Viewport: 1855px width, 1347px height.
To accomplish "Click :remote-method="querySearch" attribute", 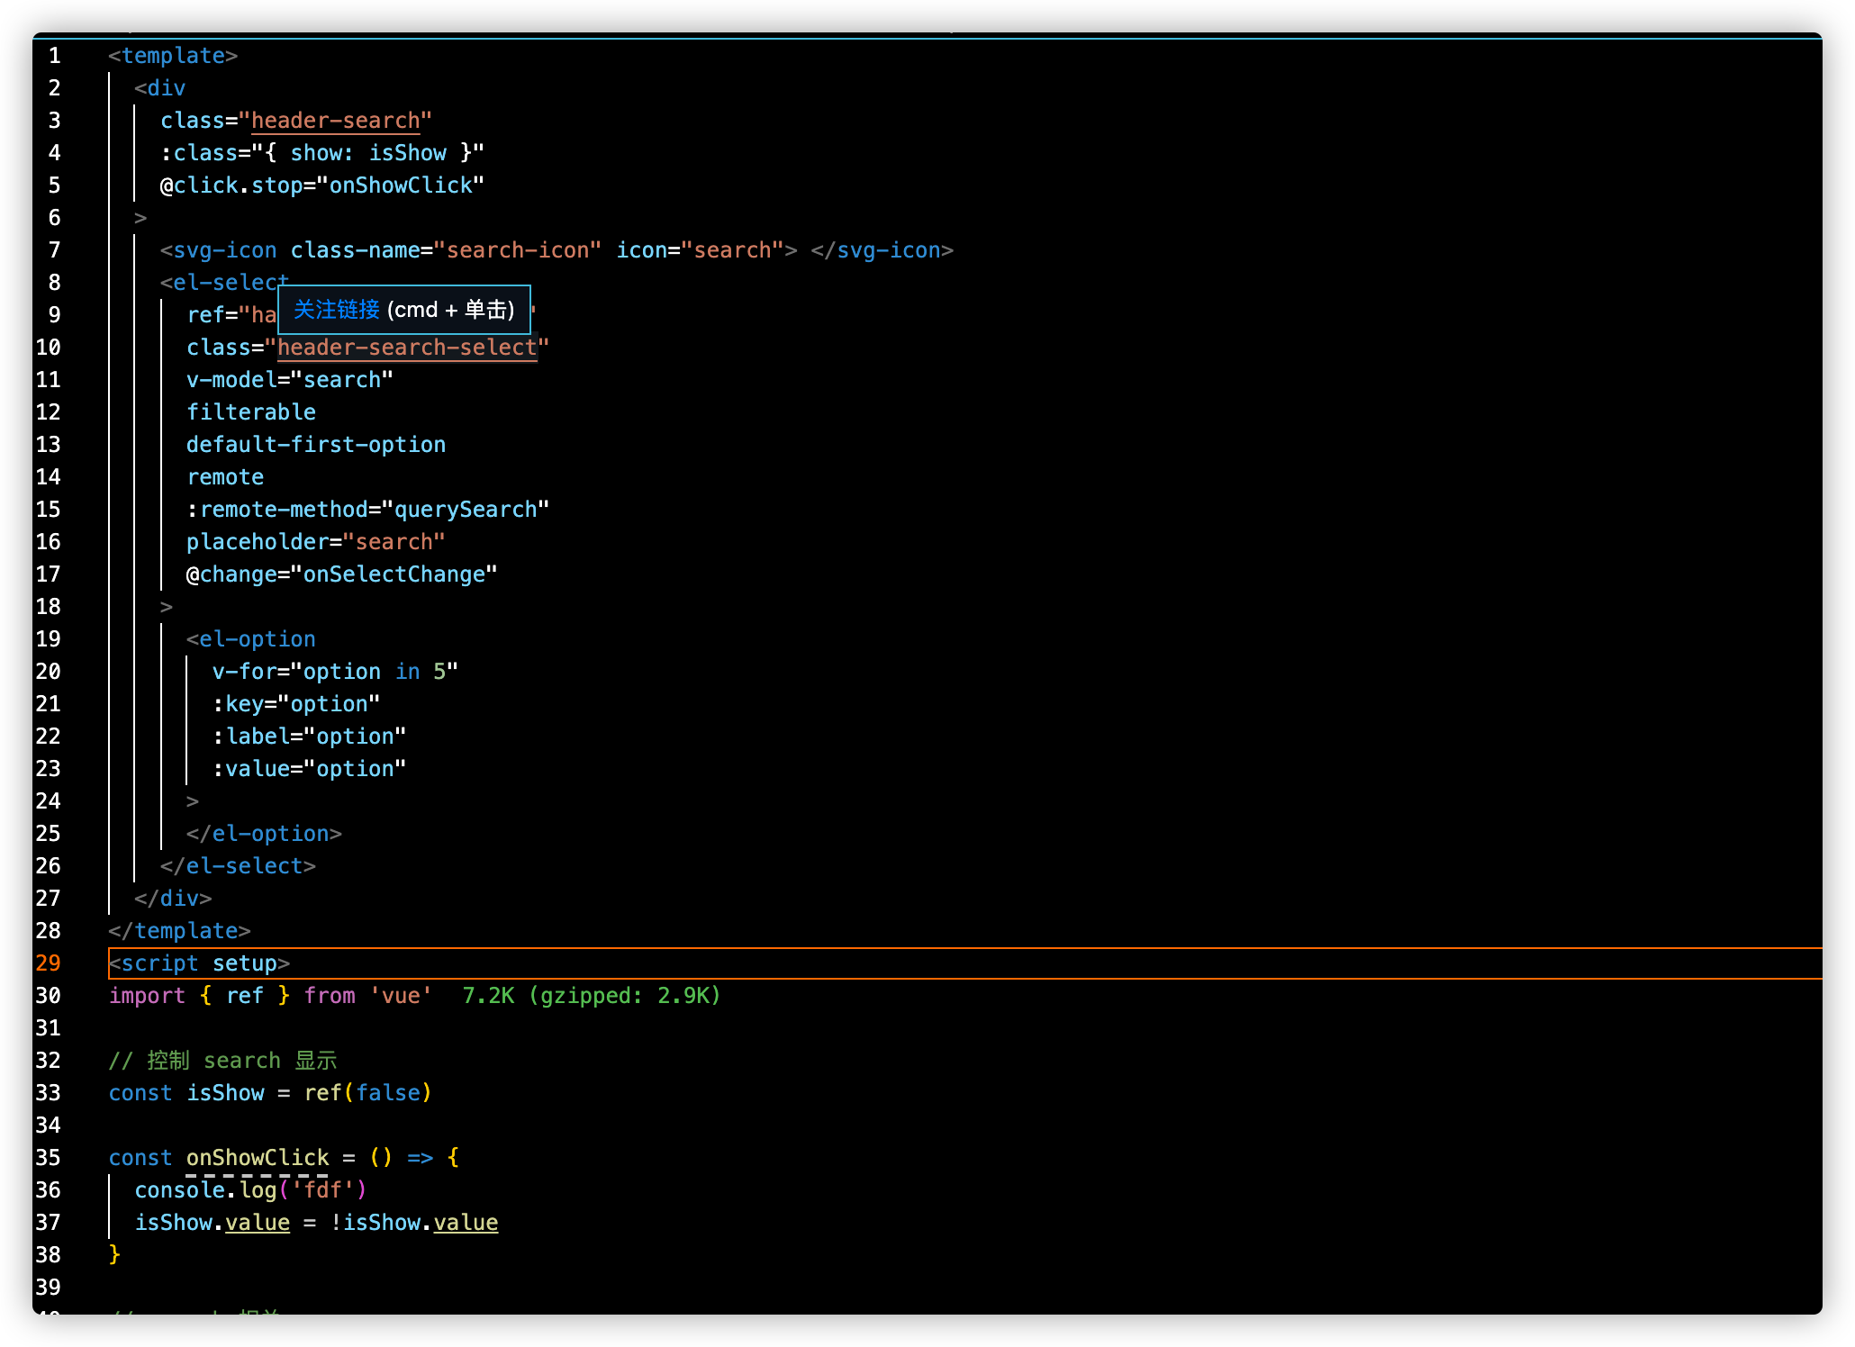I will (x=367, y=509).
